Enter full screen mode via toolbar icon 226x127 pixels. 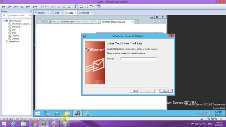click(x=86, y=7)
